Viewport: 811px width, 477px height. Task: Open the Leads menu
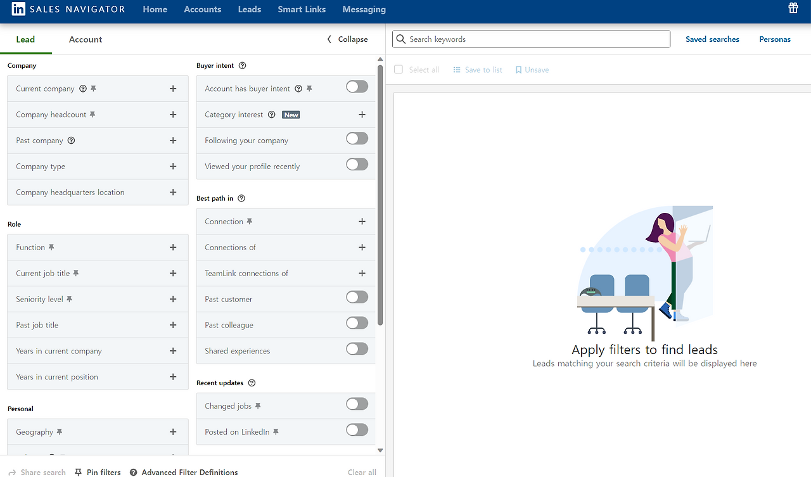point(250,10)
